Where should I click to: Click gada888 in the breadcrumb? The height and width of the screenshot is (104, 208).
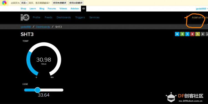point(26,27)
